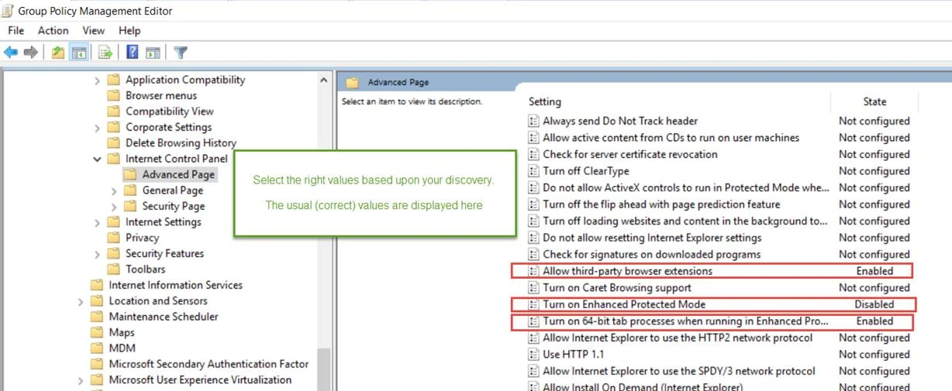Collapse the Internet Control Panel node
This screenshot has width=952, height=391.
coord(97,159)
